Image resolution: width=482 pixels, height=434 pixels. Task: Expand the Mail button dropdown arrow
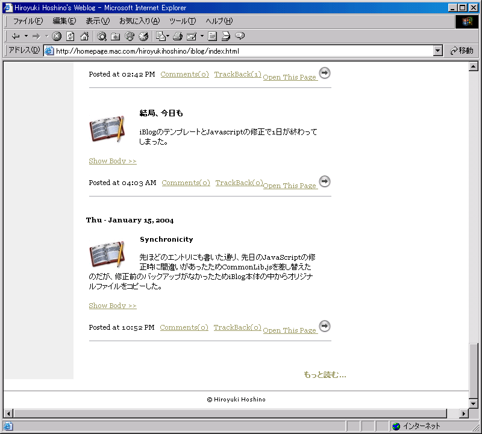click(x=168, y=36)
